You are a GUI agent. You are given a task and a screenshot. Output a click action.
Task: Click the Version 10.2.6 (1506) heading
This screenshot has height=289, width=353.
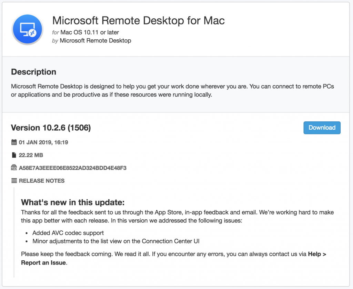(x=51, y=128)
